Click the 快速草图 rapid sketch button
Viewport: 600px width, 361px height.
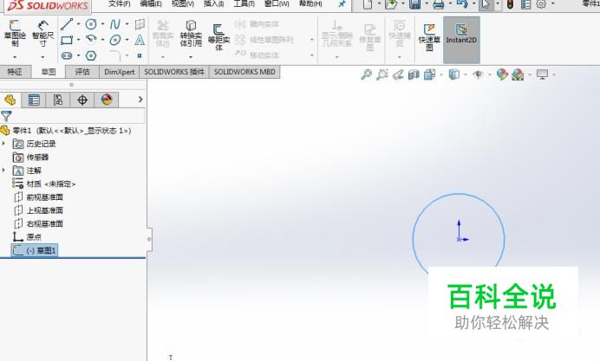pyautogui.click(x=429, y=37)
